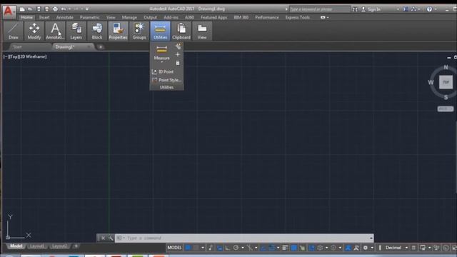Toggle Lineweight display in status bar

click(285, 248)
